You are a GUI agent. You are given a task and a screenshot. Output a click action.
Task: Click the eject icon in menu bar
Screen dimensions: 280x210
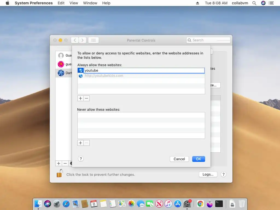[x=197, y=3]
